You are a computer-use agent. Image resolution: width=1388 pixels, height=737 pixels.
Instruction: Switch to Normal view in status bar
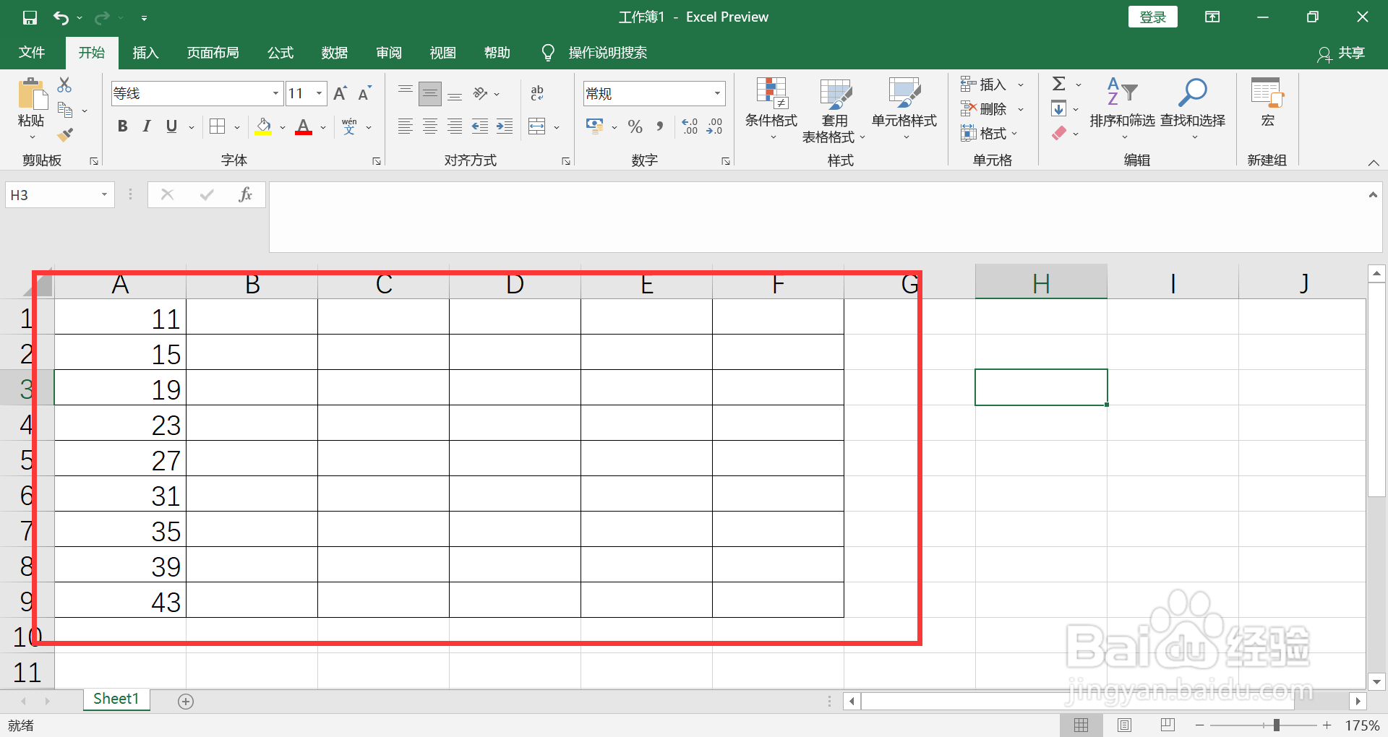click(1081, 725)
